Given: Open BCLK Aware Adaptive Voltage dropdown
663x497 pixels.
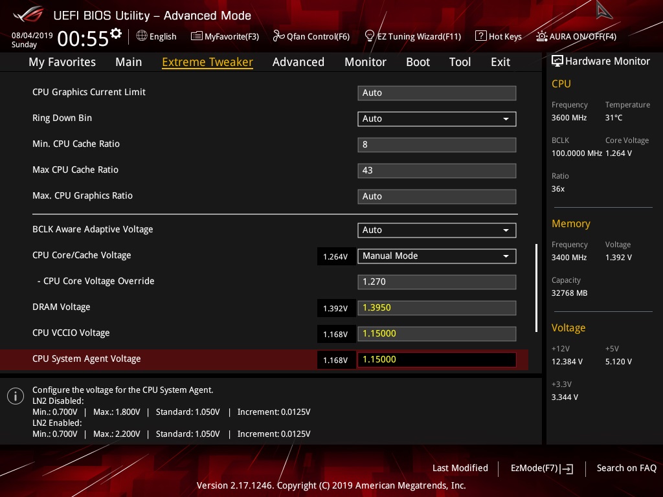Looking at the screenshot, I should (437, 230).
